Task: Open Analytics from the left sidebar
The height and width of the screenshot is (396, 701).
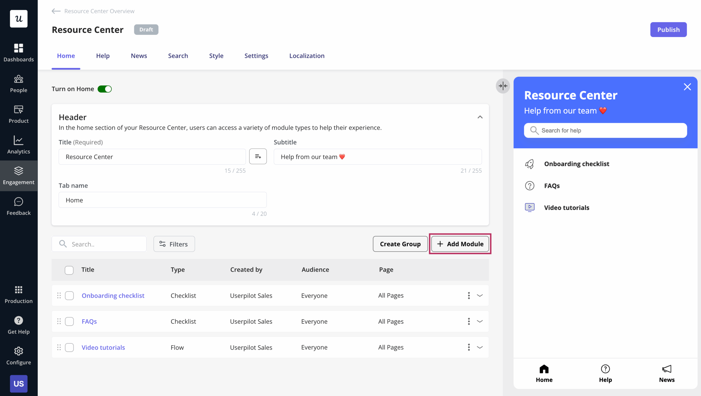Action: 18,145
